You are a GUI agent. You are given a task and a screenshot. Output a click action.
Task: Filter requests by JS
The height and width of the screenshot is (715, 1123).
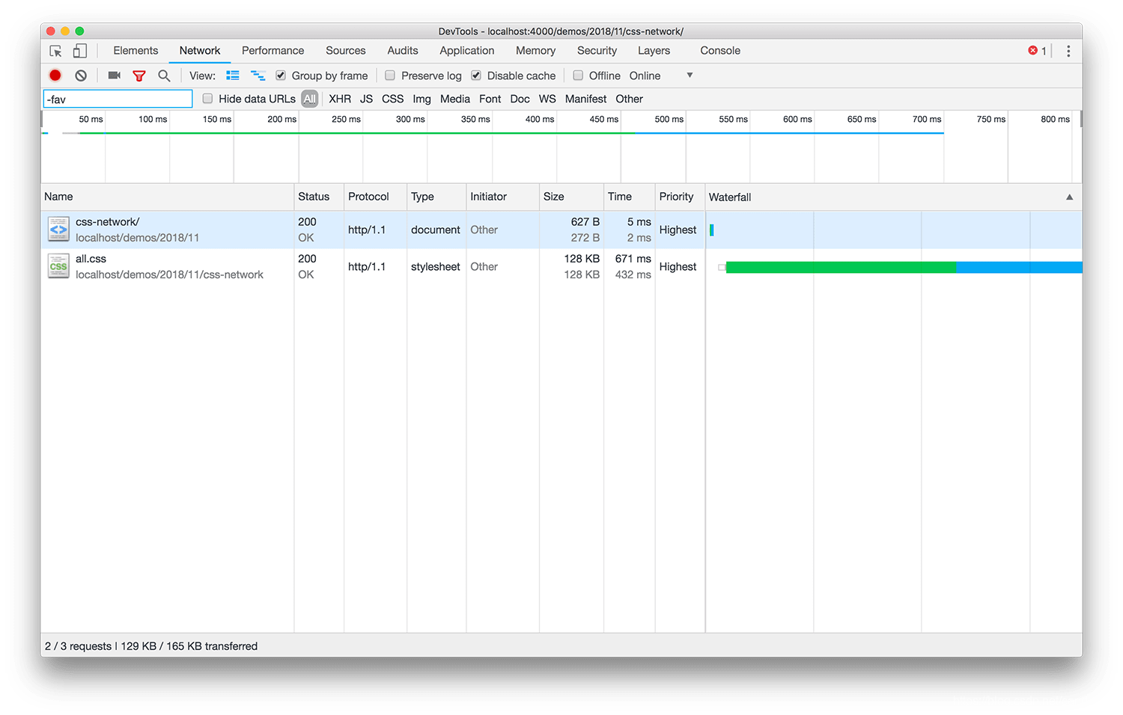coord(366,99)
